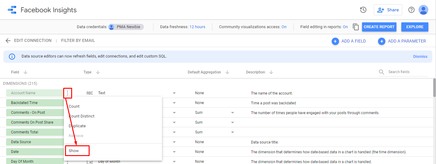Open the Sum aggregation dropdown for Comments - On Post
Screen dimensions: 436x164
tap(232, 113)
